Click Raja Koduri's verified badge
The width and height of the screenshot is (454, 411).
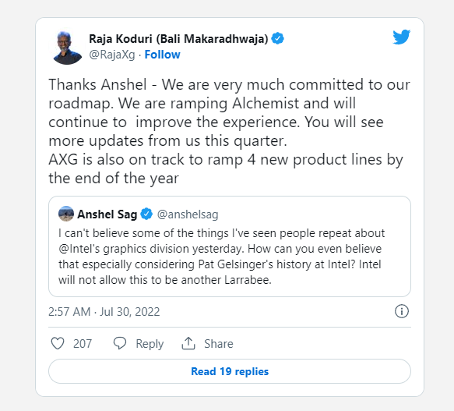click(278, 38)
